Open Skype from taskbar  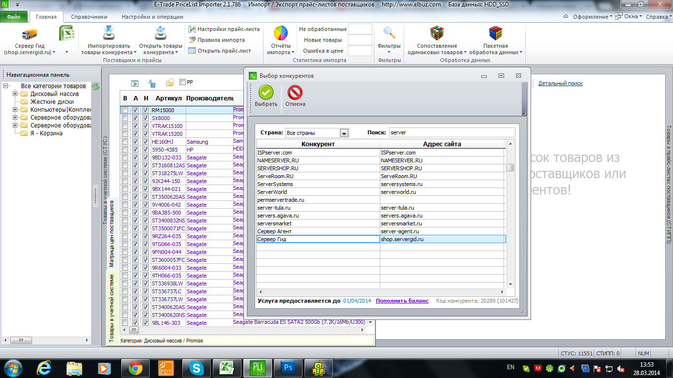tap(197, 368)
